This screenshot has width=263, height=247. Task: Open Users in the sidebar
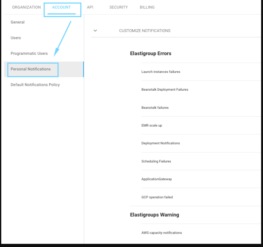[16, 38]
